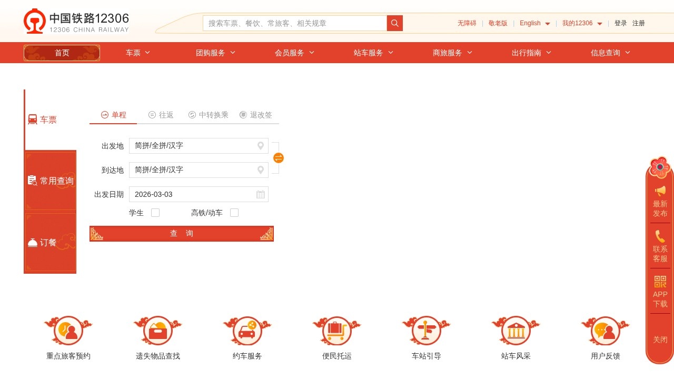The width and height of the screenshot is (674, 379).
Task: Open car booking service icon (约车服务)
Action: tap(247, 331)
